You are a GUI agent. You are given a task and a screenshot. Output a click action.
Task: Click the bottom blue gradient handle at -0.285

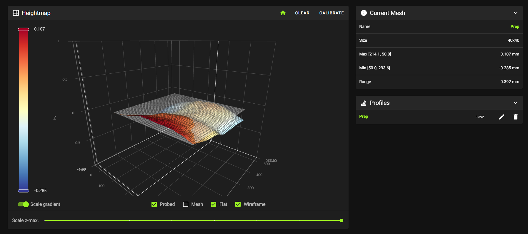24,191
